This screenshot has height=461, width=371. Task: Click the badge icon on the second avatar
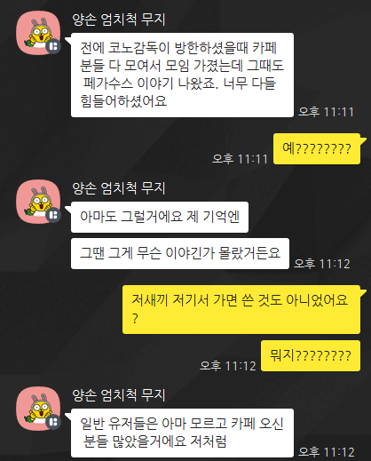tap(53, 215)
